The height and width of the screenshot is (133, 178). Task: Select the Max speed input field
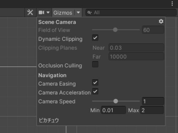[152, 110]
